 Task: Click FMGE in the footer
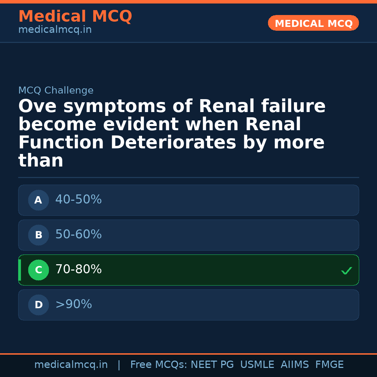coord(329,365)
